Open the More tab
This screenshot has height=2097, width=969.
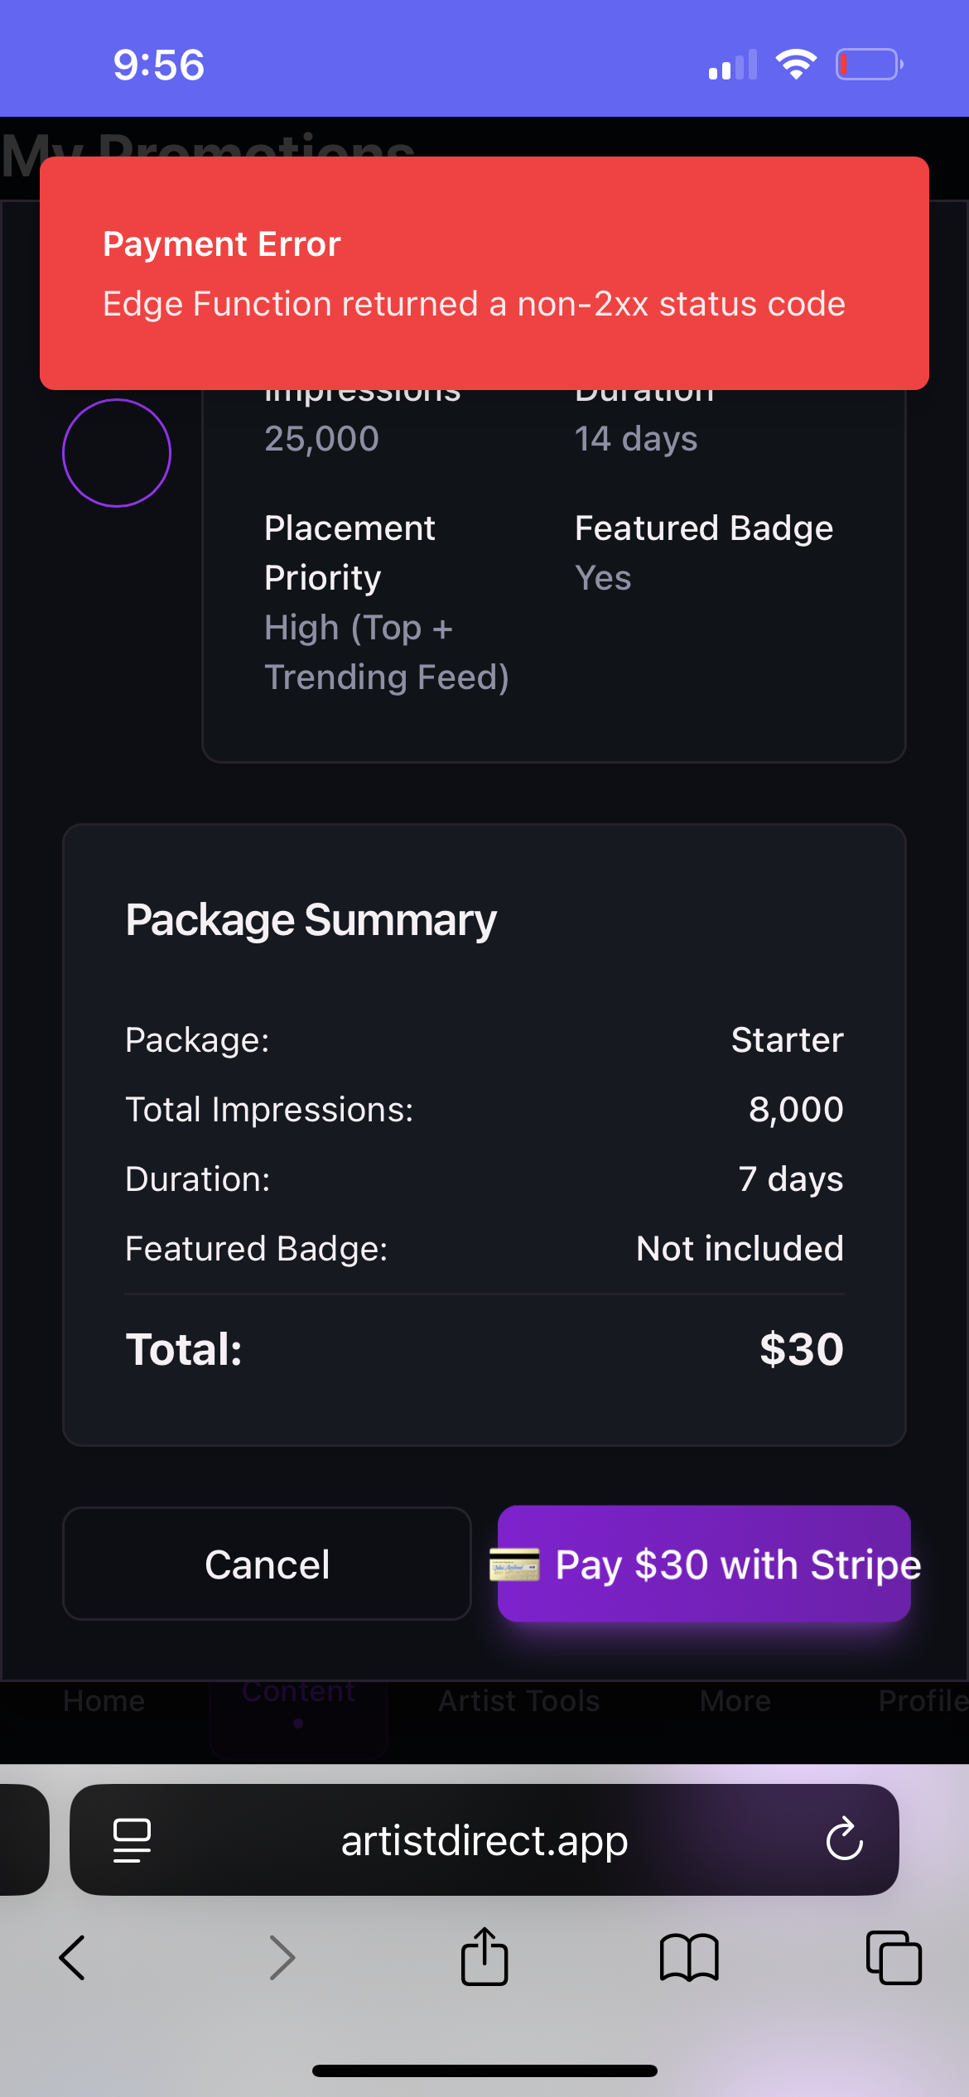click(735, 1701)
